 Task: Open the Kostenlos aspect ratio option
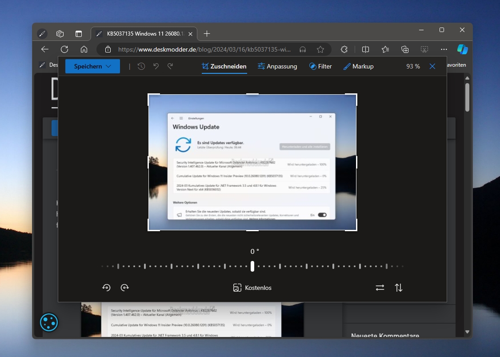click(252, 288)
